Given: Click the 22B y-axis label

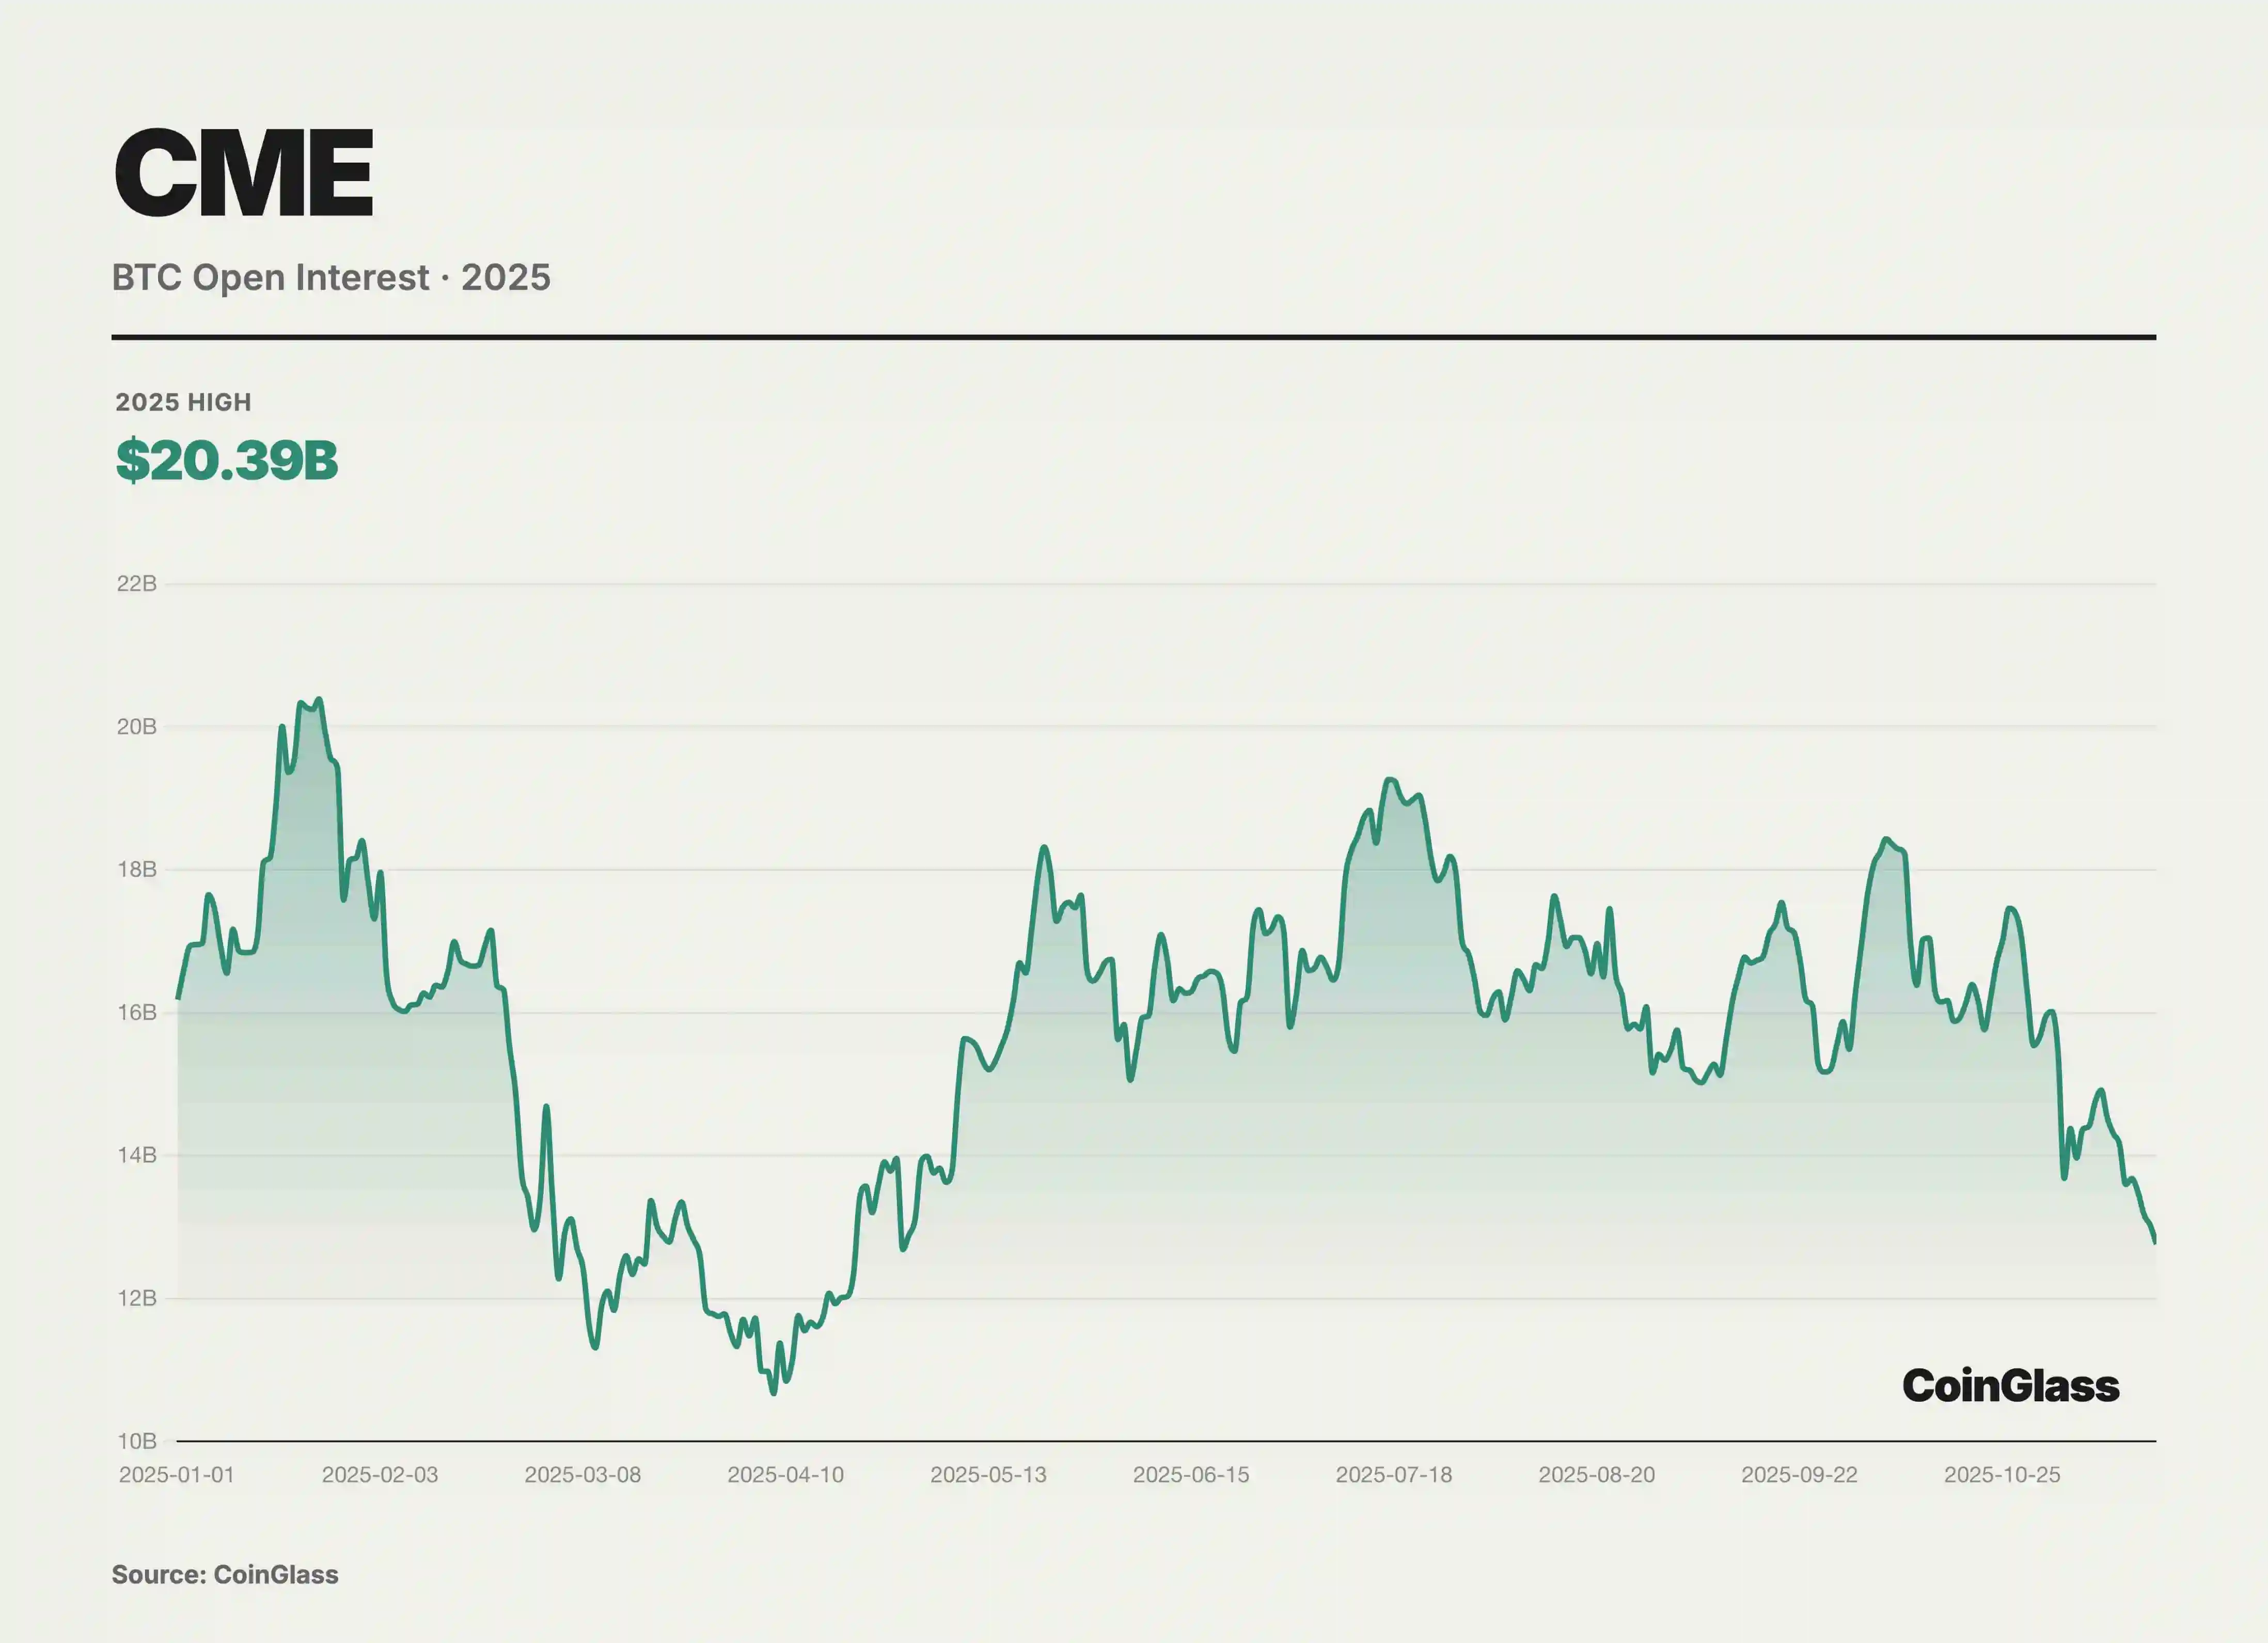Looking at the screenshot, I should (x=137, y=584).
